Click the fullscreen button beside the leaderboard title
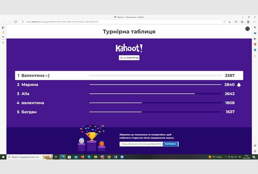This screenshot has width=258, height=174. pyautogui.click(x=247, y=29)
